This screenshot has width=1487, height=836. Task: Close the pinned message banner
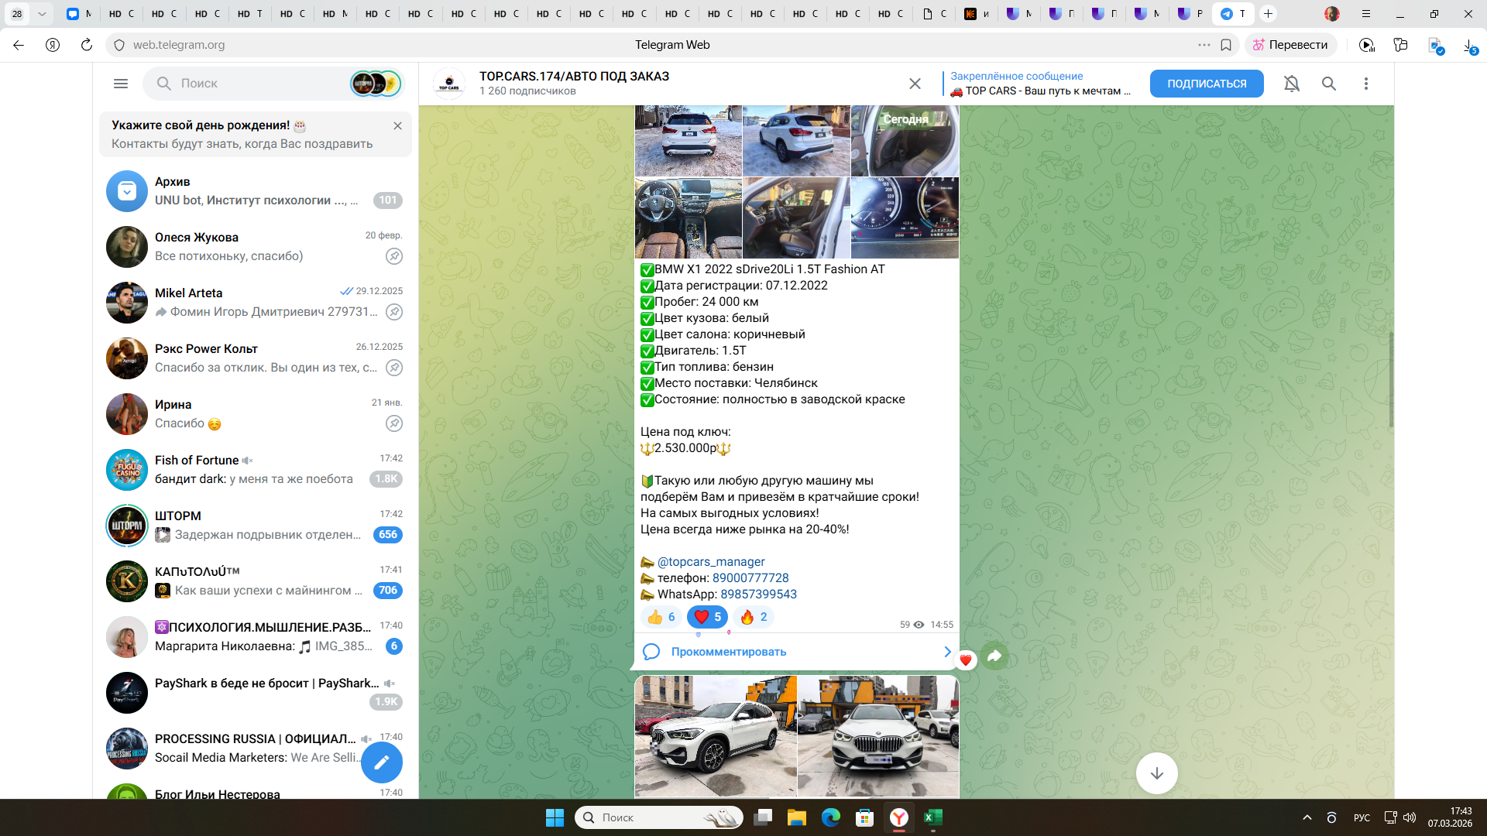click(x=915, y=84)
